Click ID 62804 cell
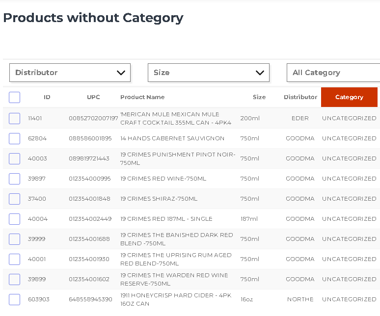The height and width of the screenshot is (316, 380). 37,138
